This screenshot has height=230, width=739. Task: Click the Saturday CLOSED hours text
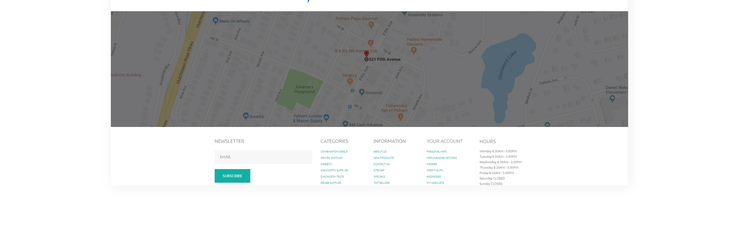click(492, 178)
